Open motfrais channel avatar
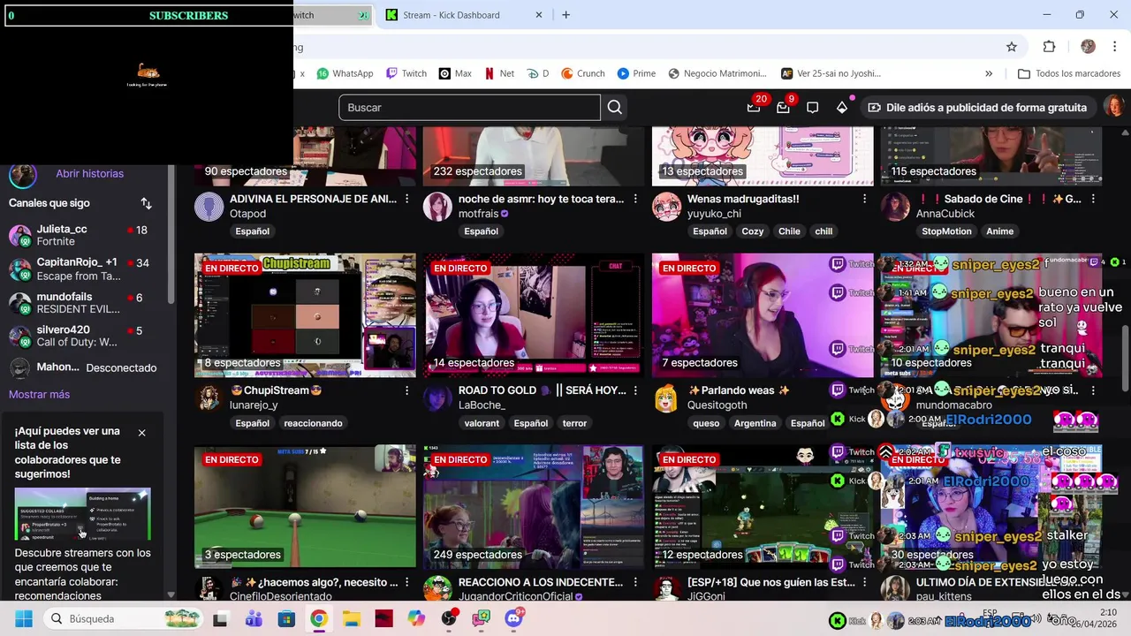This screenshot has width=1131, height=636. click(x=437, y=207)
